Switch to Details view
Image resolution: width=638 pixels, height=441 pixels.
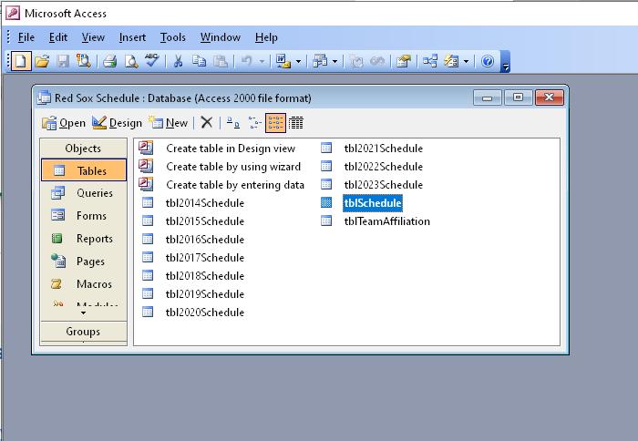(x=296, y=122)
